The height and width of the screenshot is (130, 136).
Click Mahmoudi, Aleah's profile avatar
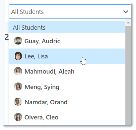pos(18,71)
